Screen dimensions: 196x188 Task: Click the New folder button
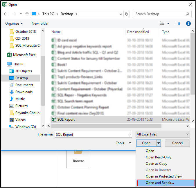click(x=40, y=23)
